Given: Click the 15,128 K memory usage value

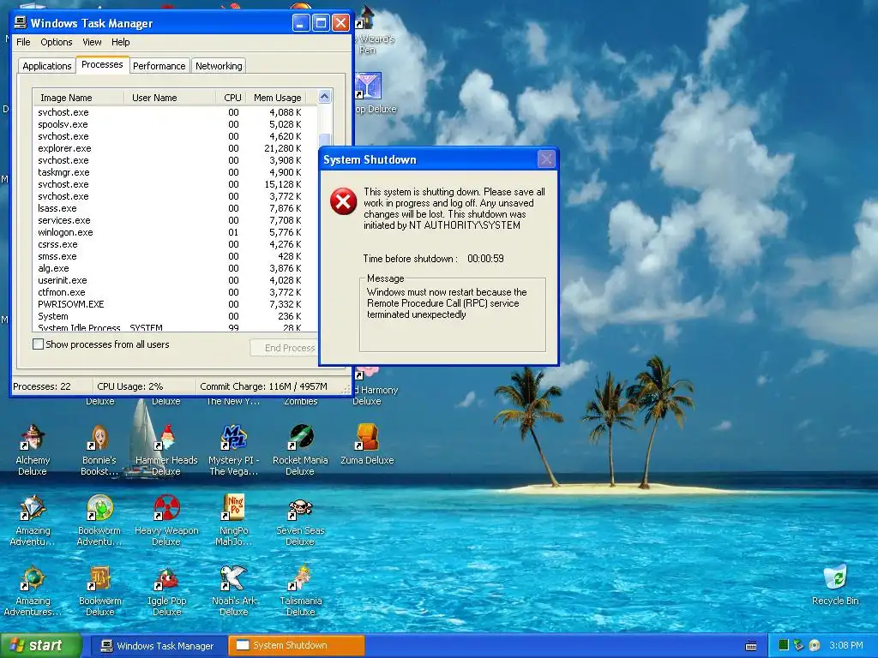Looking at the screenshot, I should (x=283, y=184).
